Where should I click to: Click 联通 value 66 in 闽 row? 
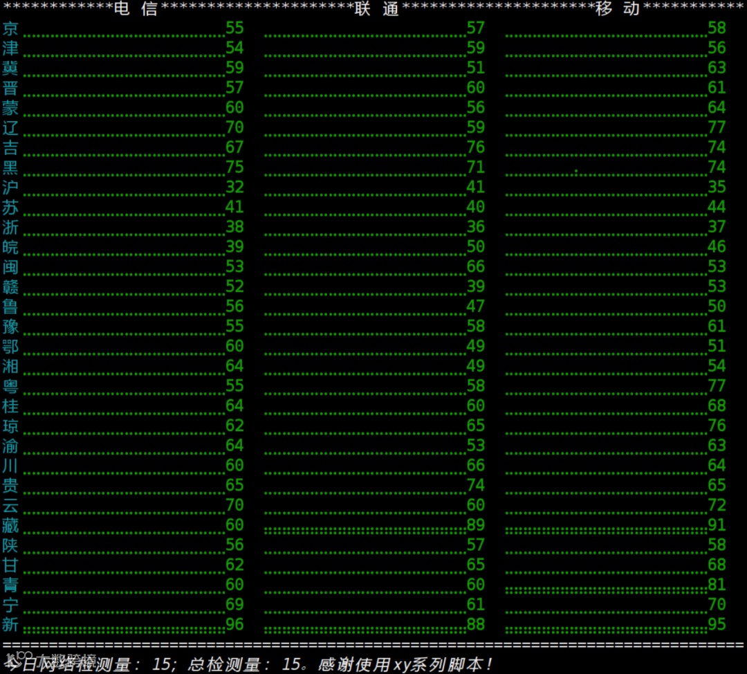click(x=476, y=266)
